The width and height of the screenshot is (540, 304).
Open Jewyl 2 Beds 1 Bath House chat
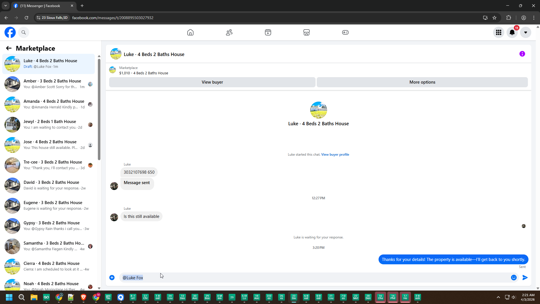pyautogui.click(x=49, y=124)
